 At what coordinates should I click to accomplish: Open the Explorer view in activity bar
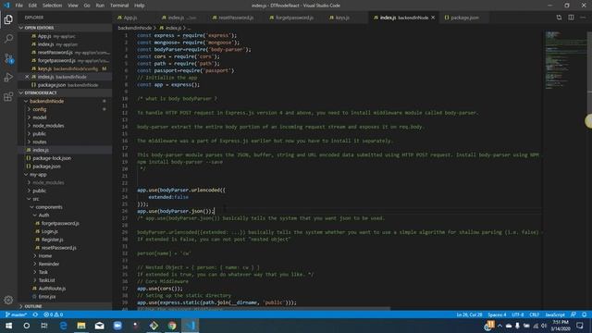pos(8,18)
